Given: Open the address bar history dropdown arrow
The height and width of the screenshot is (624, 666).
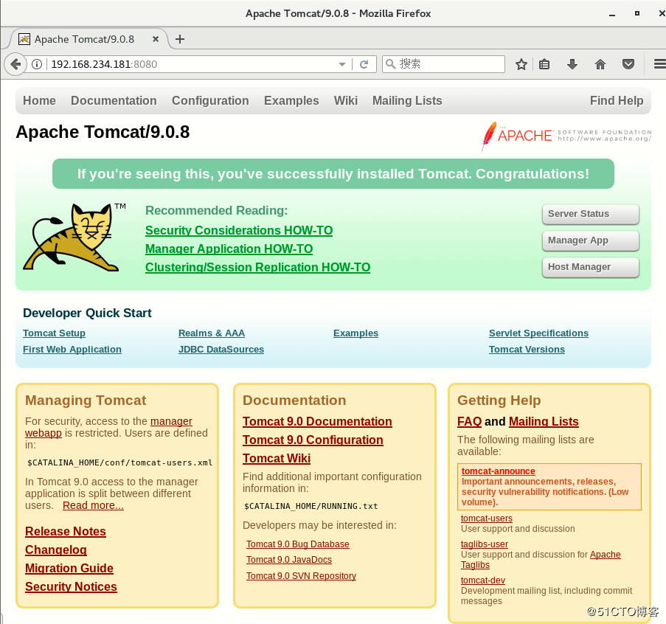Looking at the screenshot, I should coord(341,64).
